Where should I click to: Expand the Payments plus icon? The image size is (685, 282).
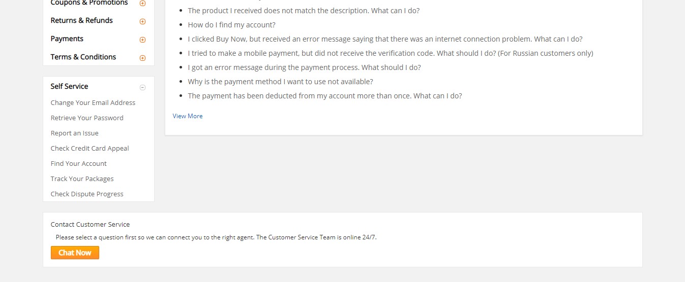142,40
